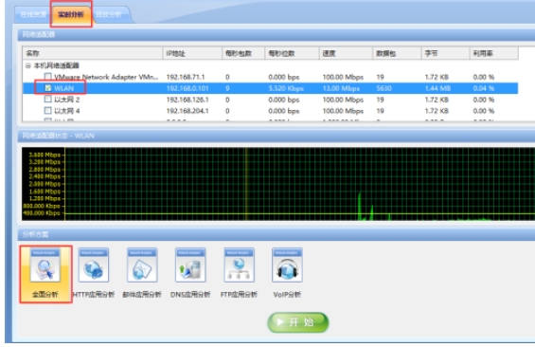Check the 以太网 2 adapter checkbox
Image resolution: width=535 pixels, height=347 pixels.
point(47,100)
